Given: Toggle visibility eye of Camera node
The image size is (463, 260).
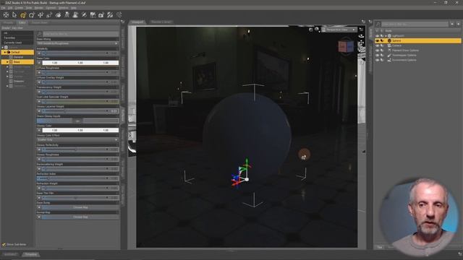Looking at the screenshot, I should point(377,45).
